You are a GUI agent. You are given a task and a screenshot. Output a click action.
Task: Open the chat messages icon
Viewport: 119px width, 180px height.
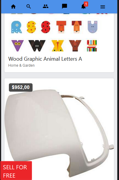pos(65,6)
